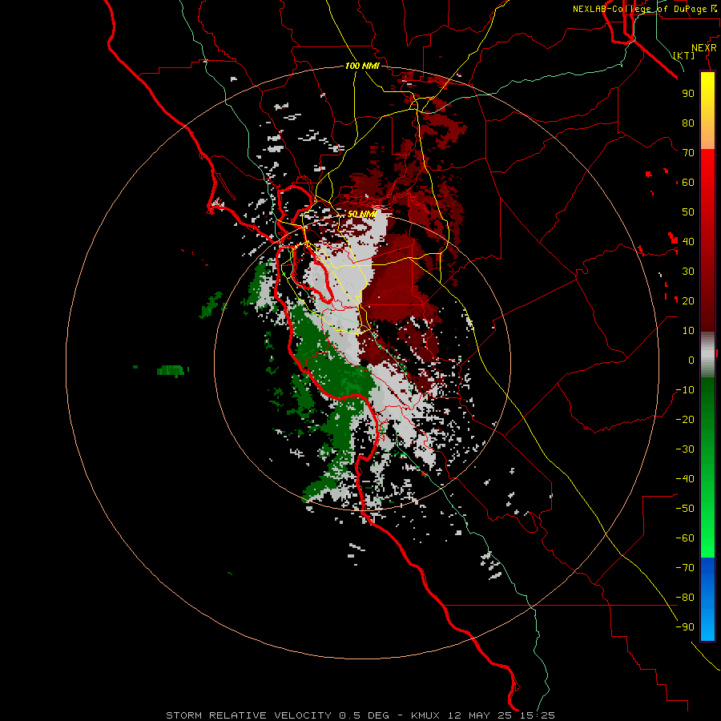
Task: Click the gray zero-velocity segment of the color bar
Action: point(707,355)
